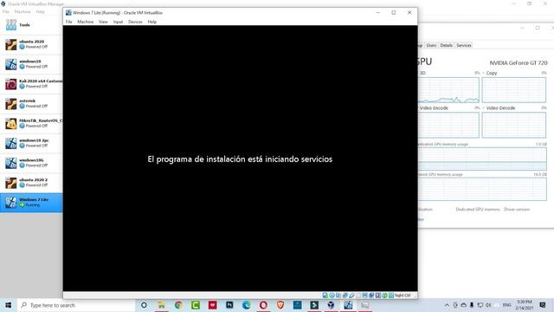554x312 pixels.
Task: Open the 3D graph dropdown in Task Manager
Action: tap(422, 73)
